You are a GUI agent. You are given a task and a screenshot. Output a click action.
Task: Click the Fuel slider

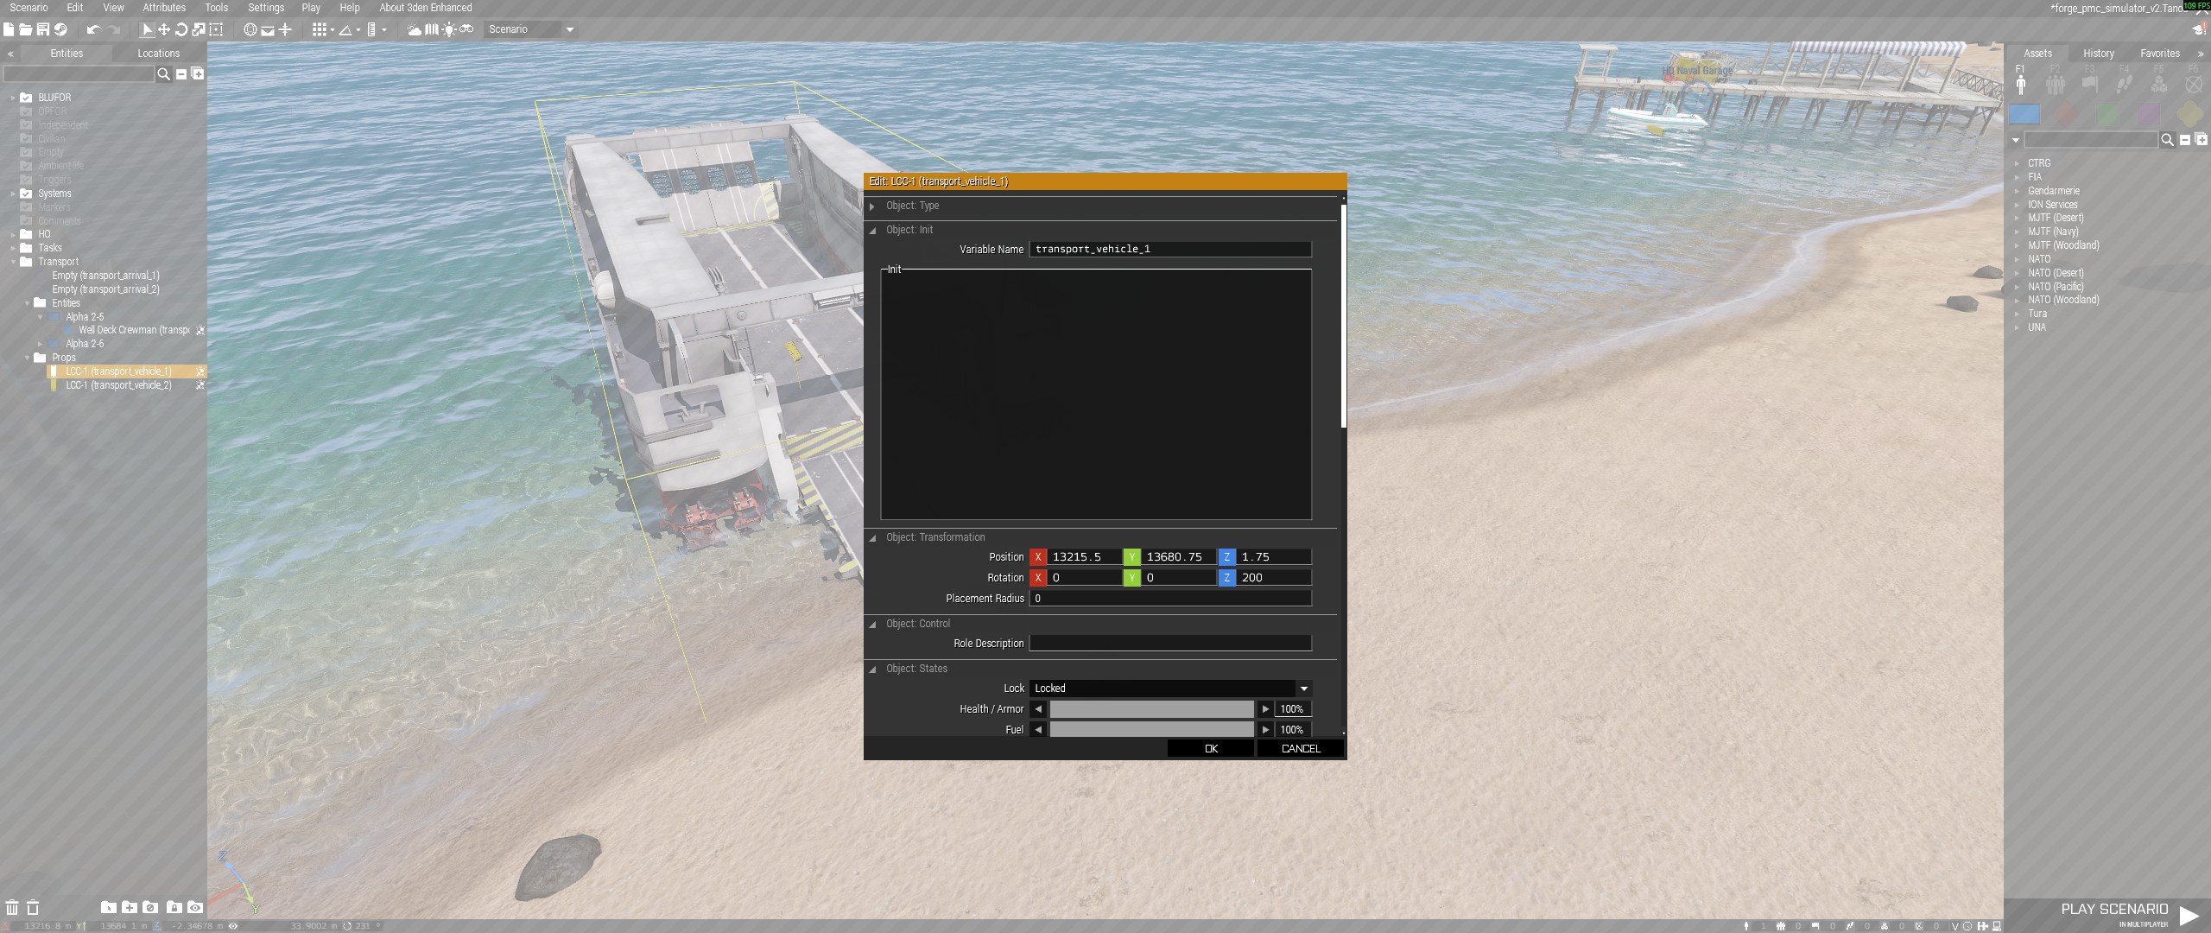(1151, 730)
